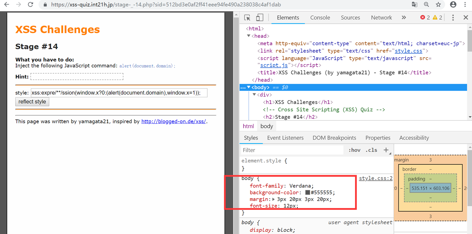The height and width of the screenshot is (234, 472).
Task: Click the #555555 background-color swatch
Action: coord(307,192)
